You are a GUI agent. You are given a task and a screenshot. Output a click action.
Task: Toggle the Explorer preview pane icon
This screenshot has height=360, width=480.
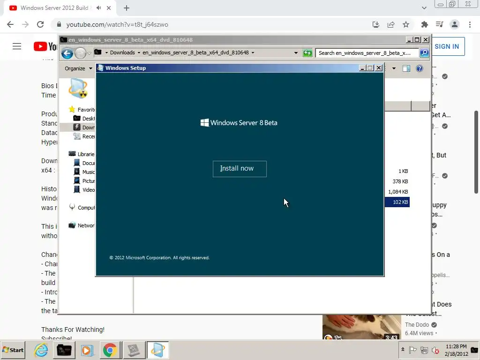[x=406, y=68]
